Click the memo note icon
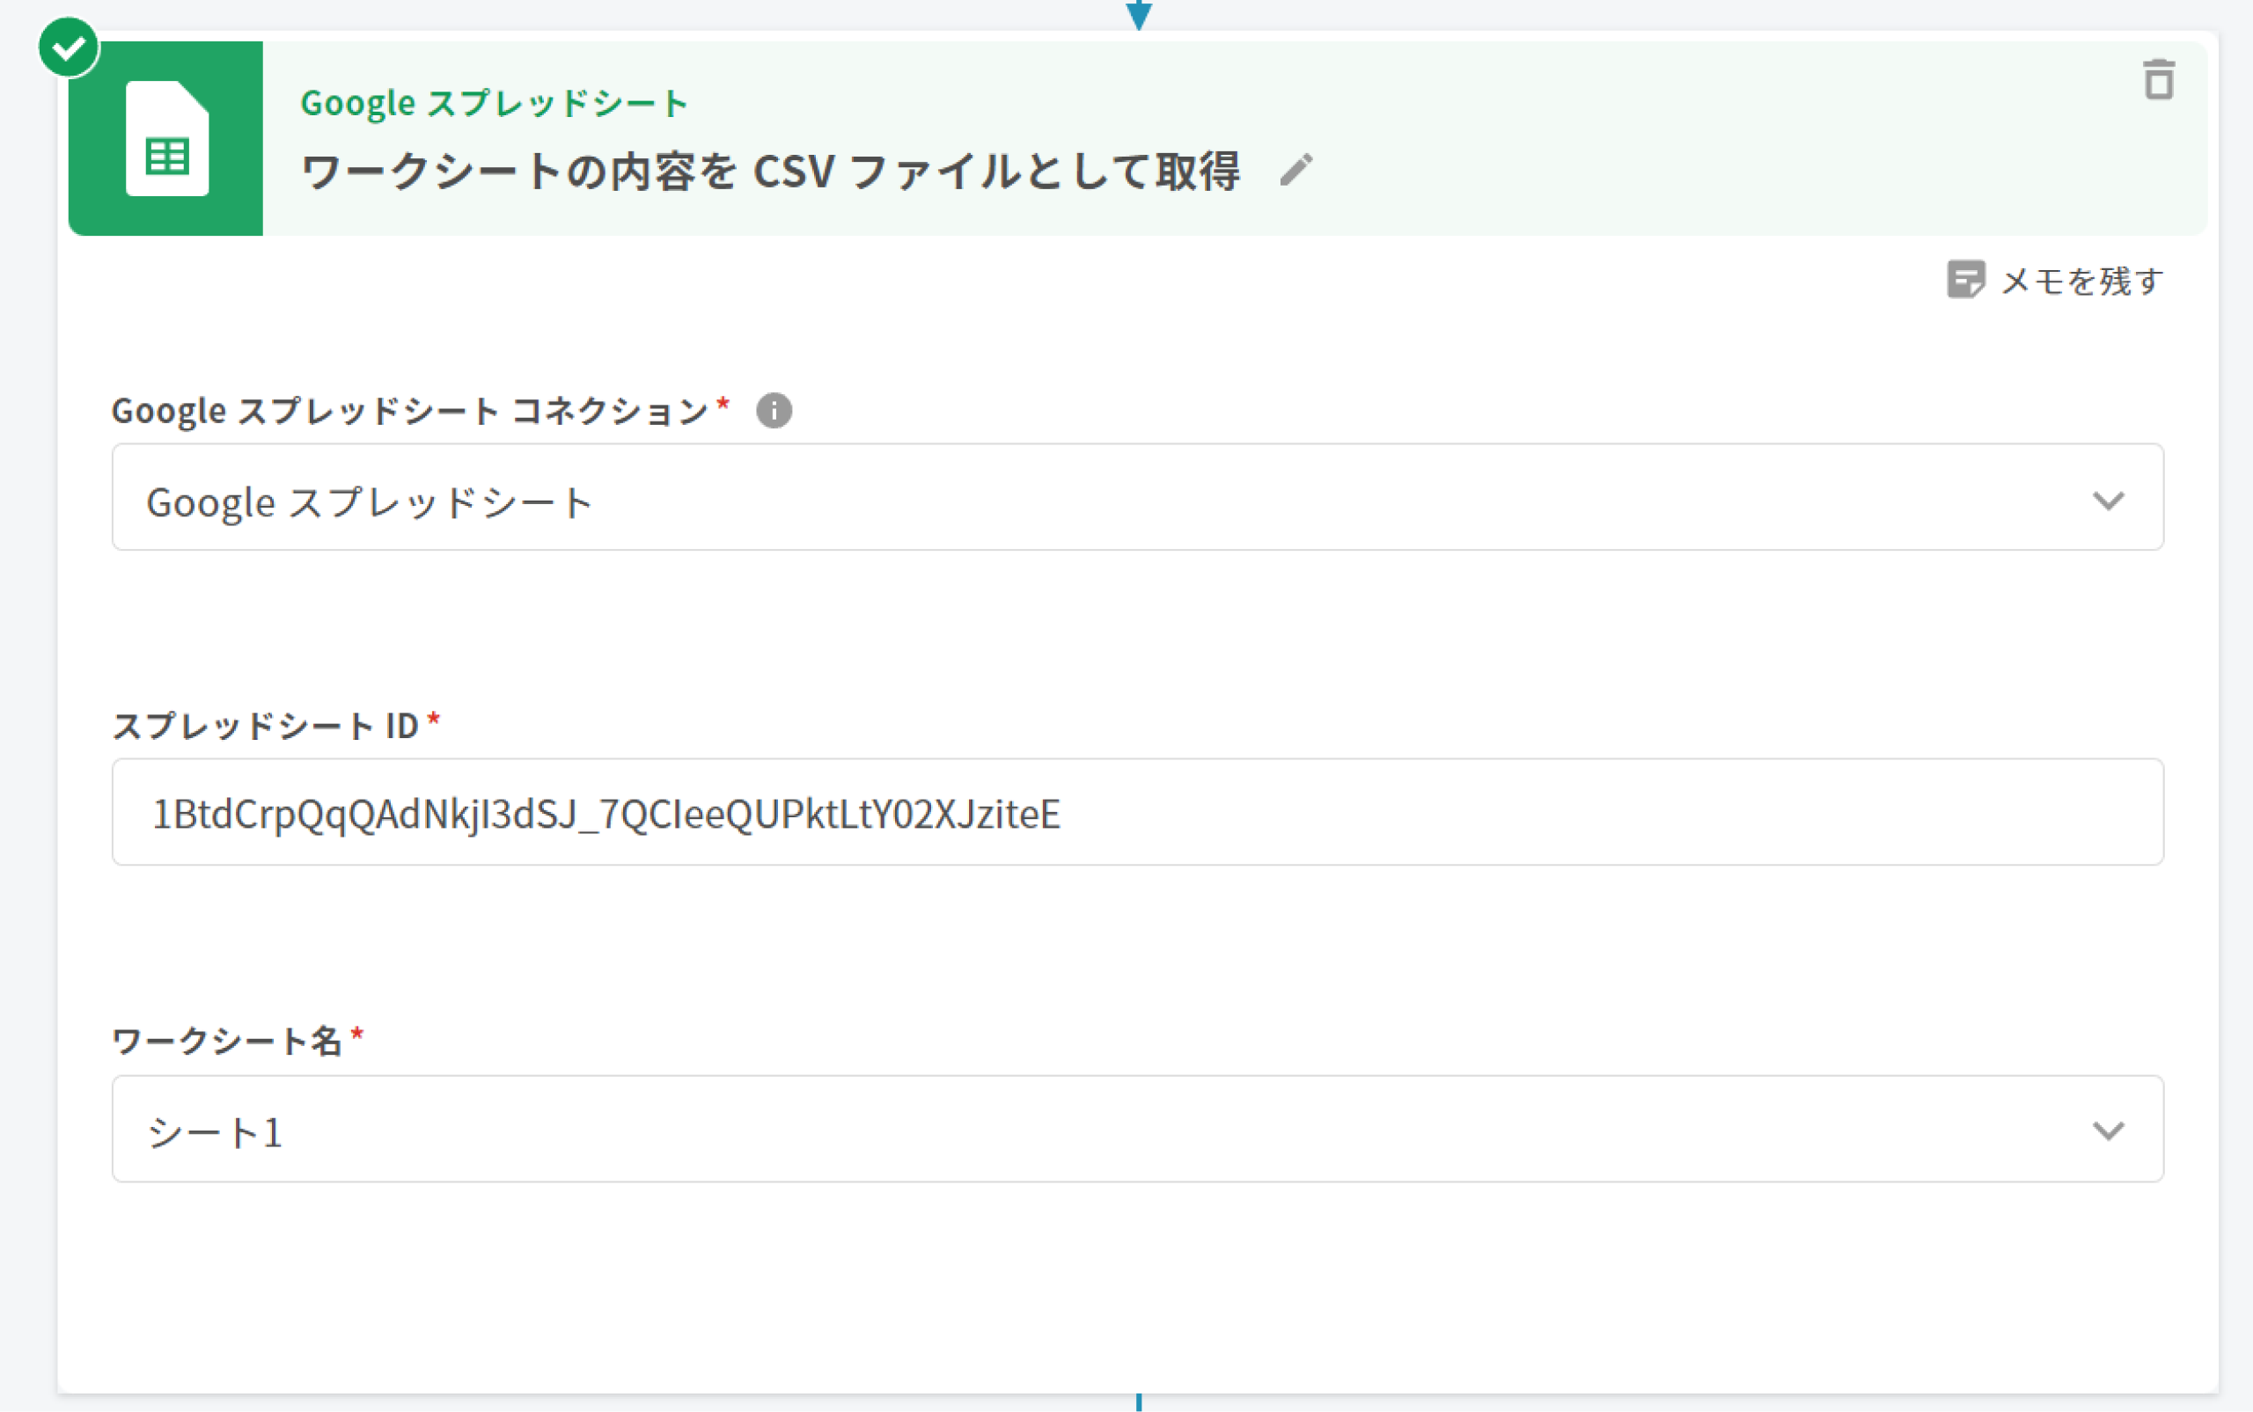This screenshot has width=2253, height=1412. point(1964,279)
